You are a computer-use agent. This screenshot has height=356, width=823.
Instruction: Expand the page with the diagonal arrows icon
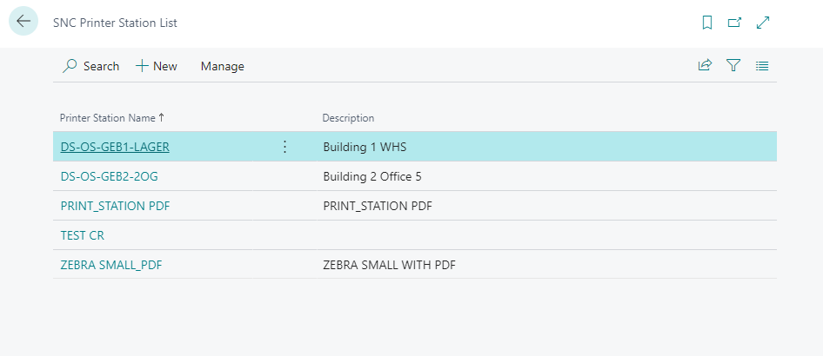pyautogui.click(x=763, y=23)
